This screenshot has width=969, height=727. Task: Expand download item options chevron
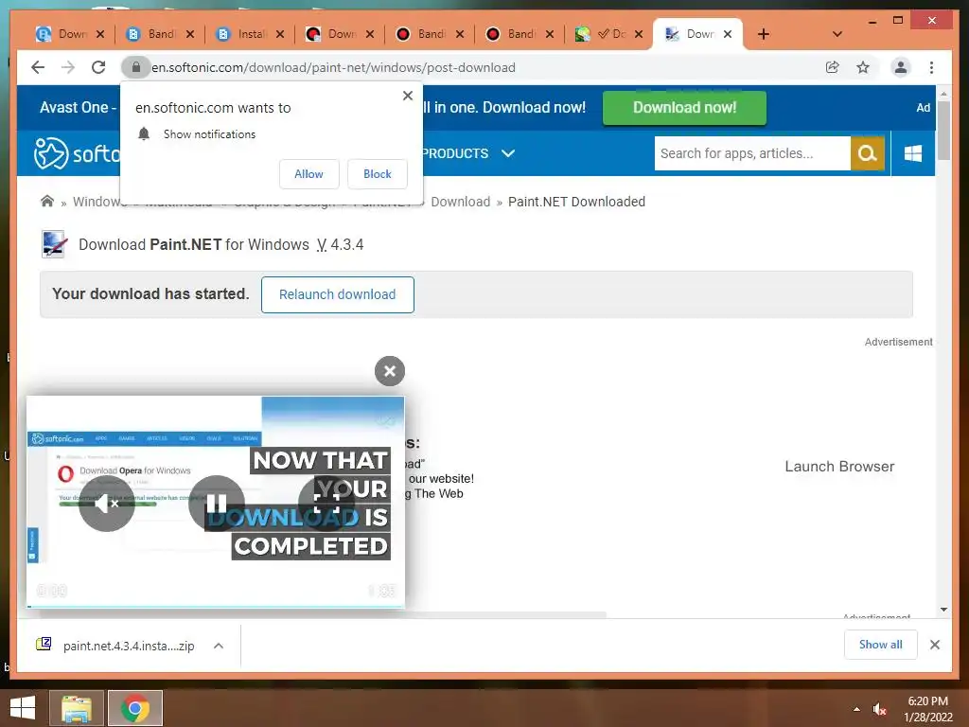219,646
